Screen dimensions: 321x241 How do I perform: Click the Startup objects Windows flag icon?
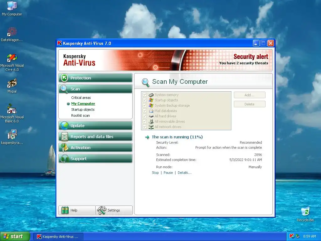151,100
